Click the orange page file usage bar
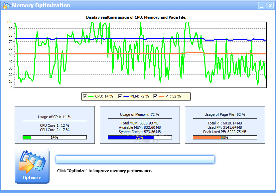The height and width of the screenshot is (193, 276). tap(225, 137)
